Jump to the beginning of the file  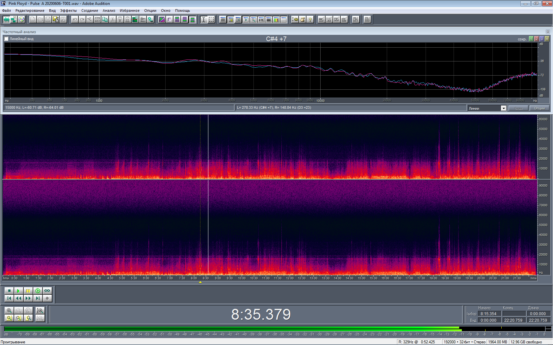9,298
